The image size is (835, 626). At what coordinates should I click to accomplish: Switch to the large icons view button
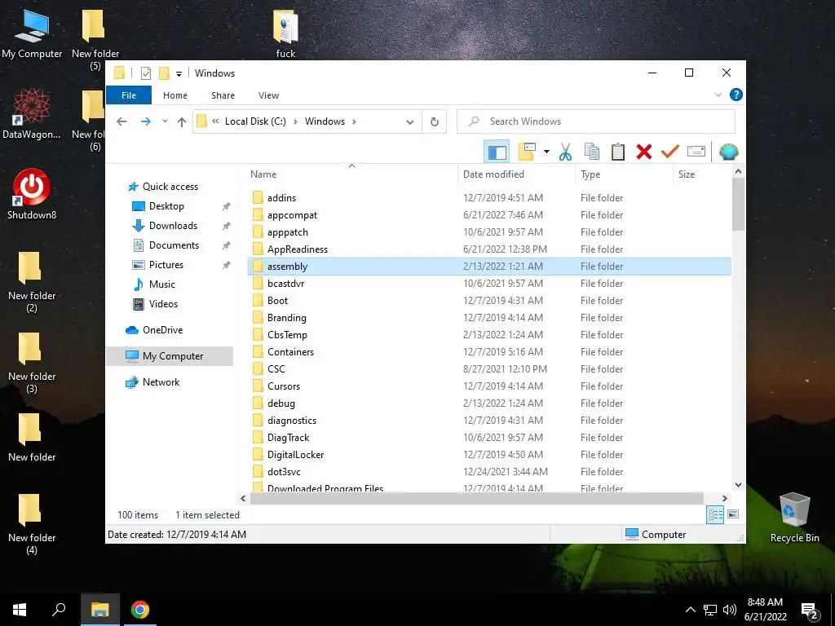733,514
